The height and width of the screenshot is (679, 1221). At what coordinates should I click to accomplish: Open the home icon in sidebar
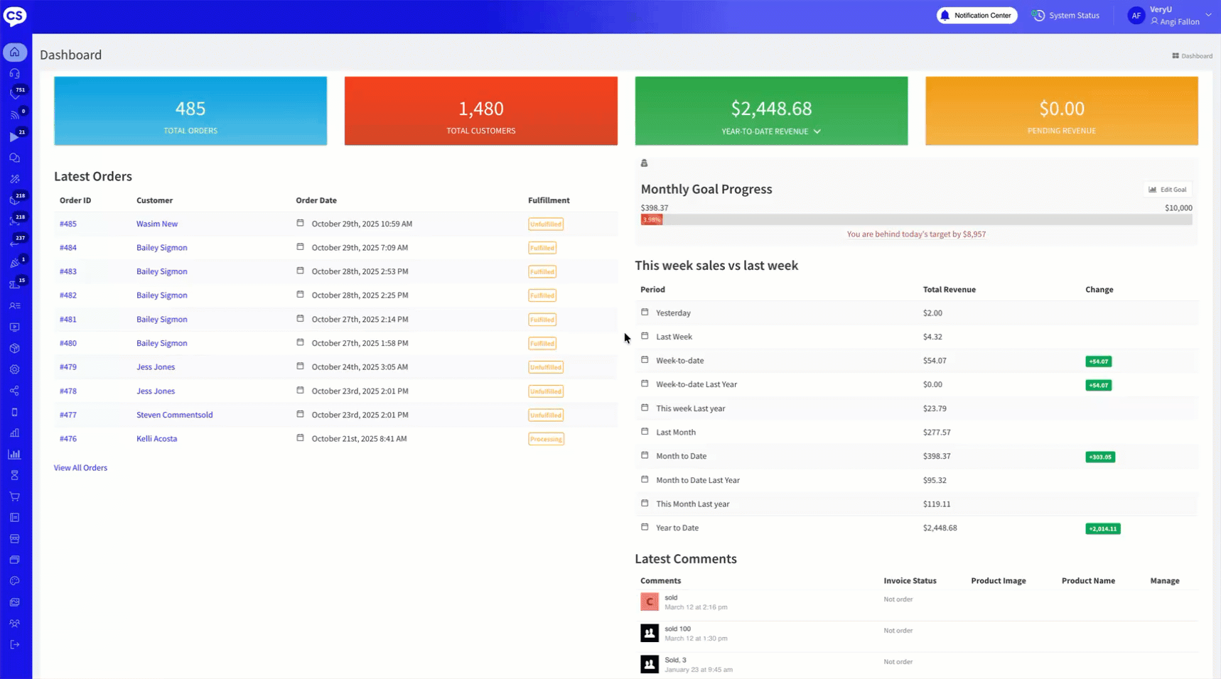tap(15, 53)
